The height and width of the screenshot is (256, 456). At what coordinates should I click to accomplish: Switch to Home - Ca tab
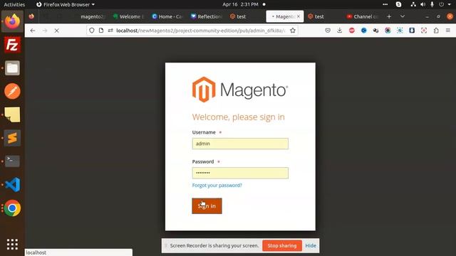click(167, 16)
